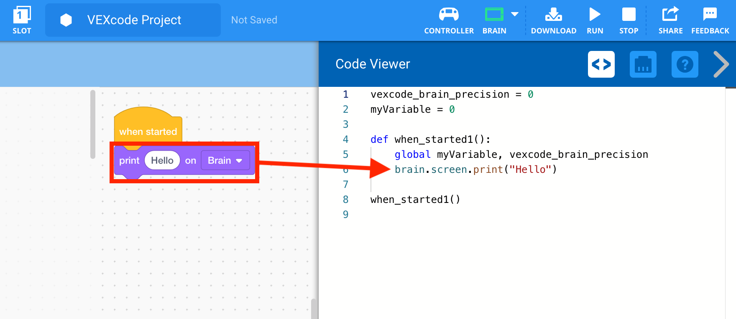736x319 pixels.
Task: Click the VEXcode Project name button
Action: (x=133, y=20)
